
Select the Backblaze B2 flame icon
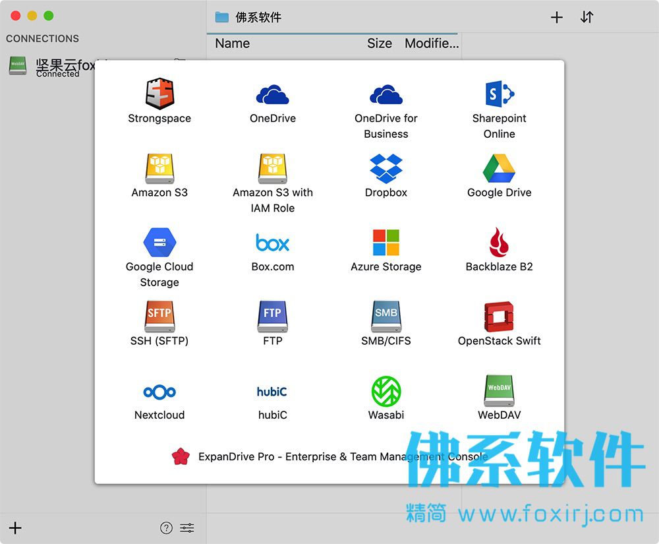(500, 242)
